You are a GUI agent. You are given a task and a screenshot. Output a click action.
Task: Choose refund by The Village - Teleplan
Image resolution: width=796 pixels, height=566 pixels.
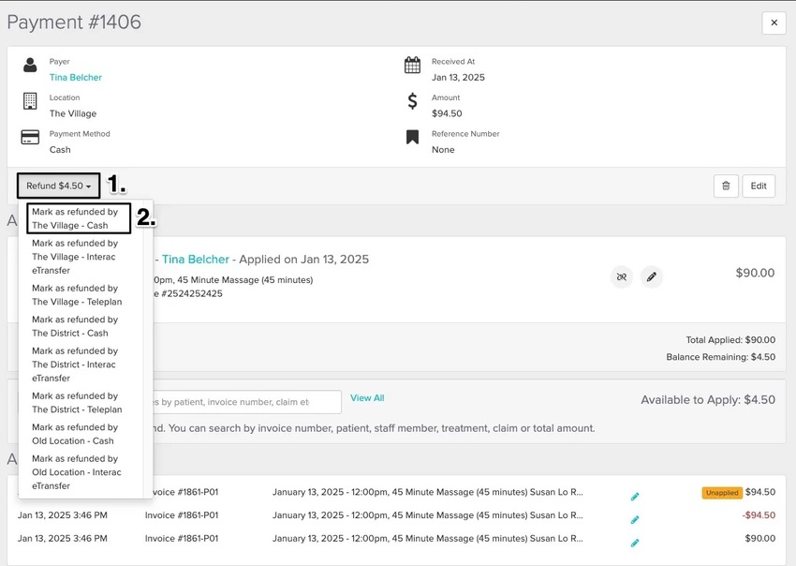[79, 294]
